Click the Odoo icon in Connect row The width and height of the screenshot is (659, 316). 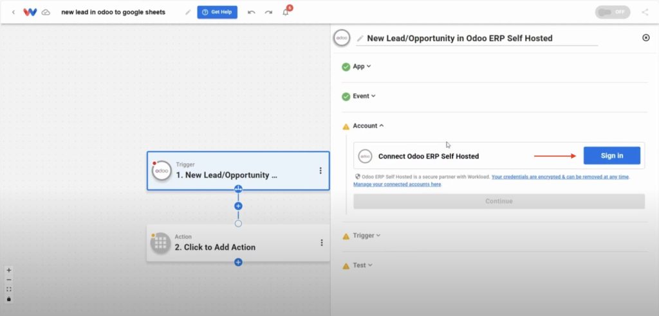click(x=366, y=156)
